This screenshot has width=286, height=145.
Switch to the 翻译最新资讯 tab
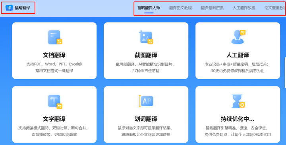pyautogui.click(x=212, y=8)
